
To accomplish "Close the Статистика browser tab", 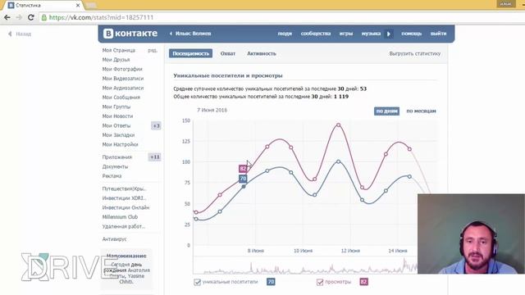I will click(78, 6).
